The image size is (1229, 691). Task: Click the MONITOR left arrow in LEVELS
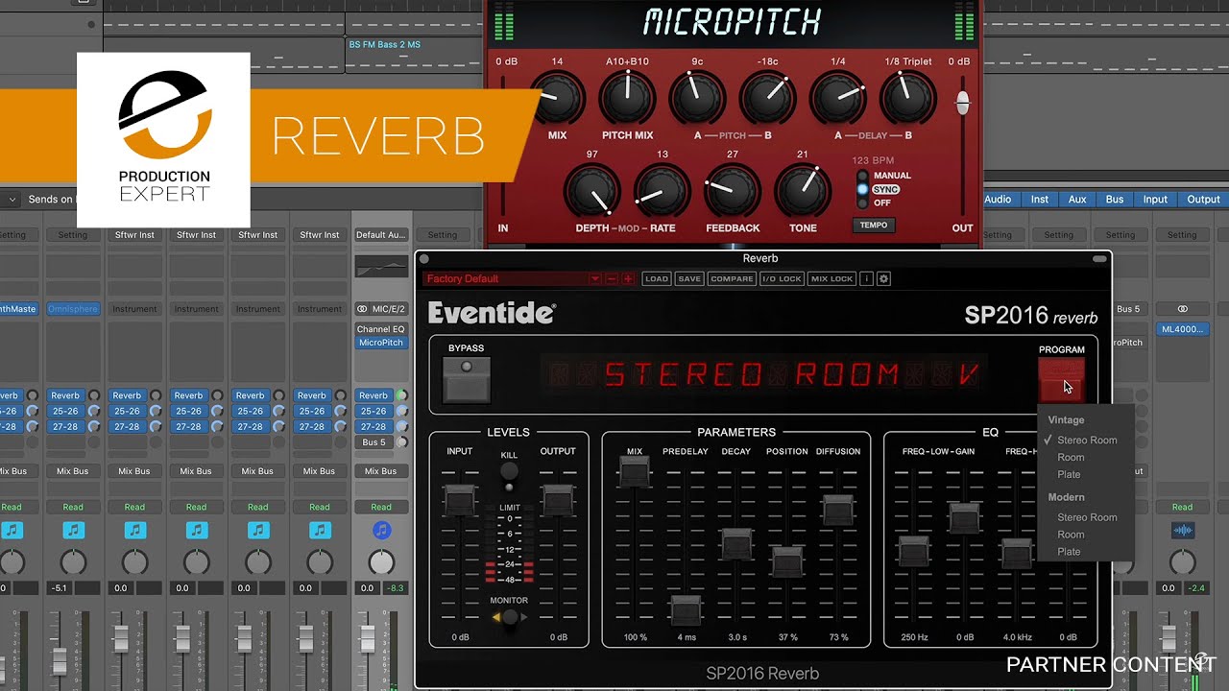tap(497, 618)
